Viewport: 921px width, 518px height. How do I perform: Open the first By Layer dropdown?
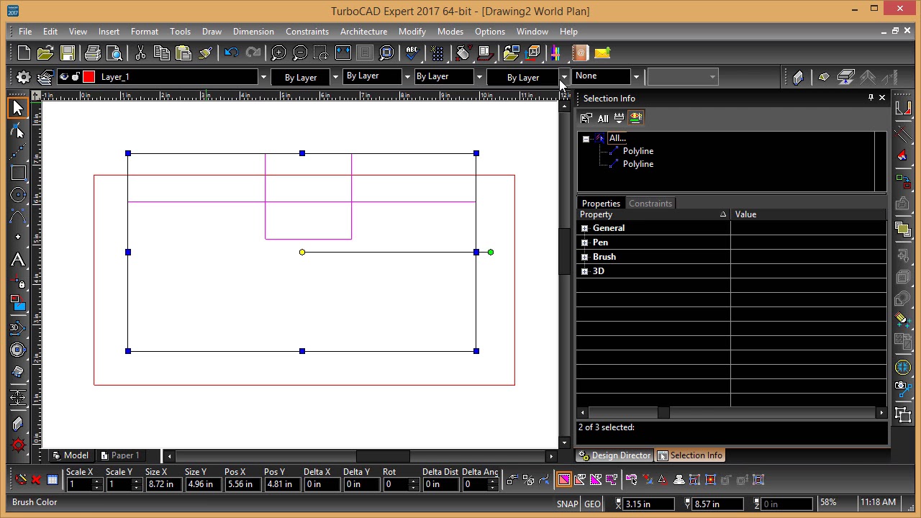[335, 77]
